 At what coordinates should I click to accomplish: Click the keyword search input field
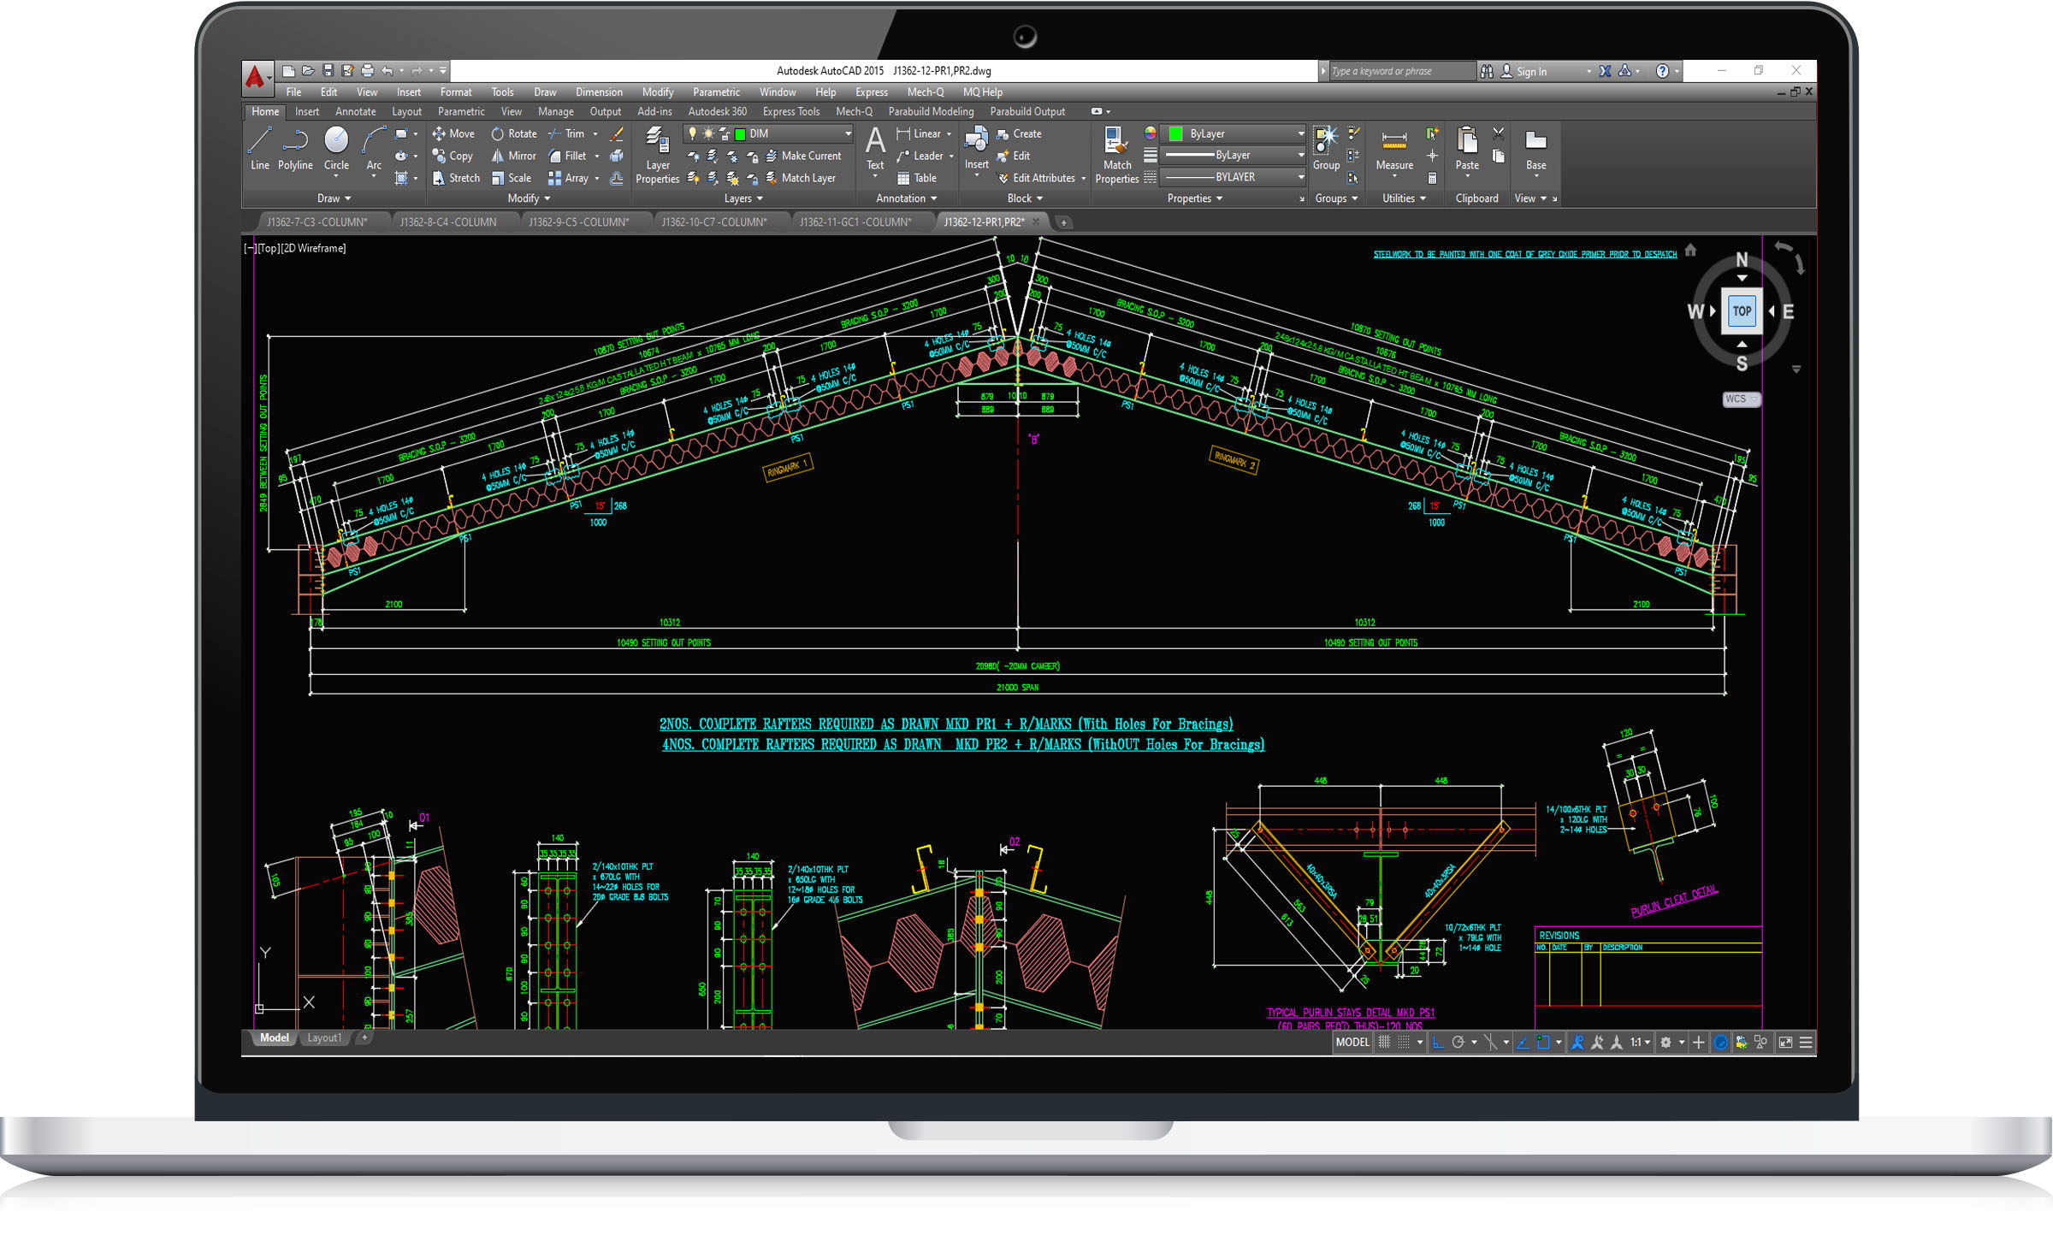[x=1401, y=71]
